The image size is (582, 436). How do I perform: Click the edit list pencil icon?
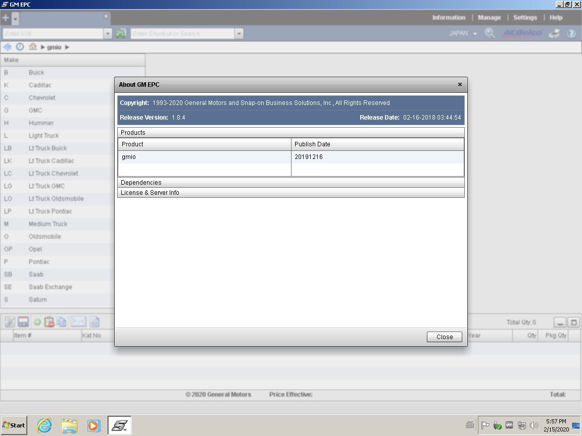pyautogui.click(x=10, y=322)
